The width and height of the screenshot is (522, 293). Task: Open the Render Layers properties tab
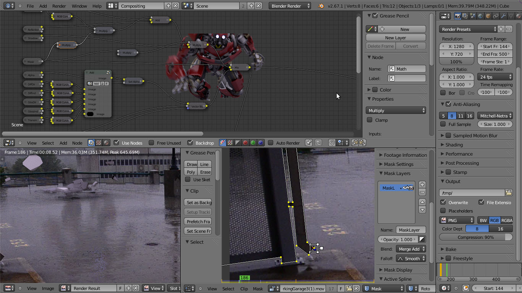tap(465, 16)
